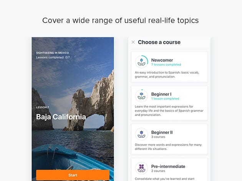Click the Newcomer flower progress icon
The image size is (242, 181).
click(141, 62)
